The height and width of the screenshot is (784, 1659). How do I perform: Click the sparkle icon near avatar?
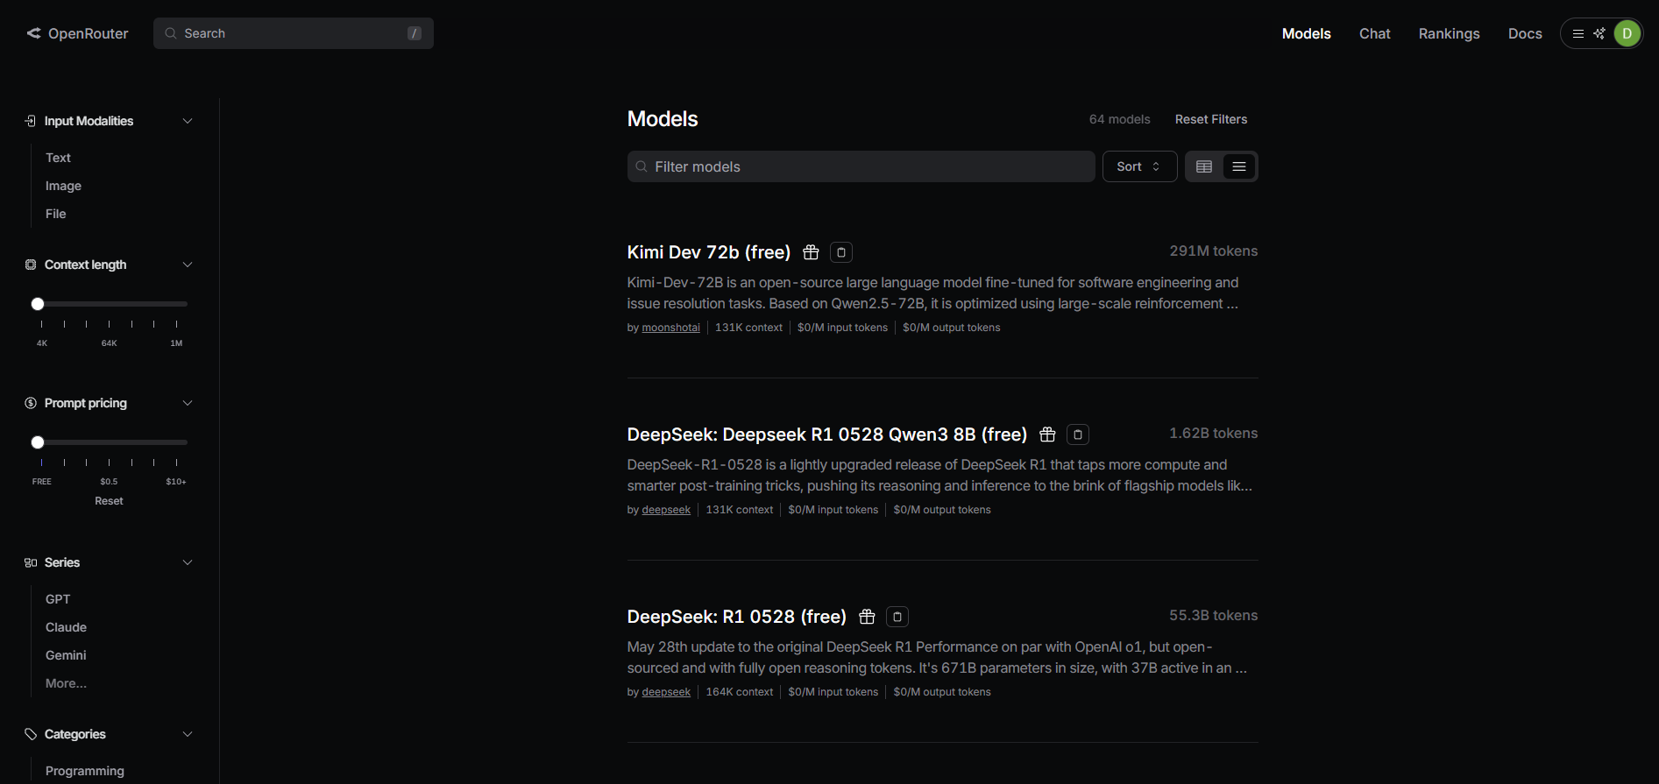(x=1599, y=33)
